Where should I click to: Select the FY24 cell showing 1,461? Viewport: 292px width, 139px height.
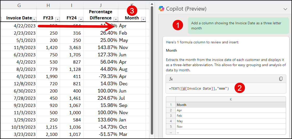pos(72,98)
